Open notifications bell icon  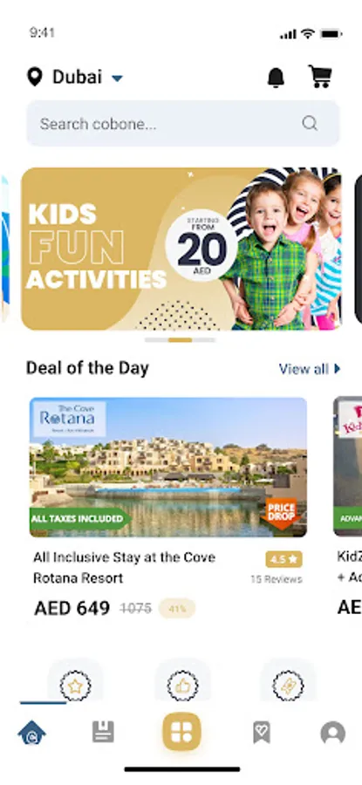276,78
